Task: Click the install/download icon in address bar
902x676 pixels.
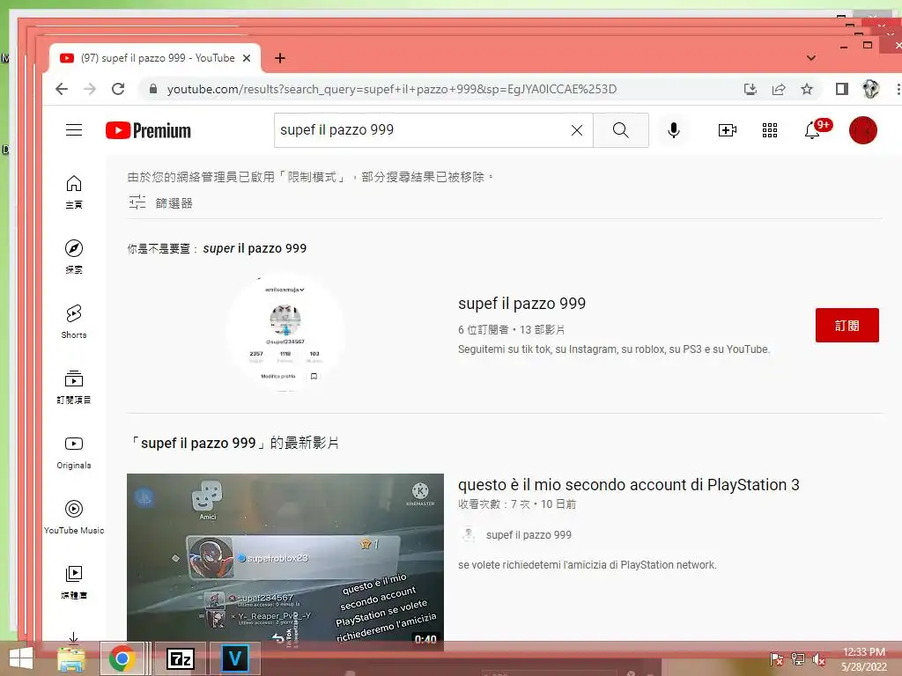Action: [x=750, y=89]
